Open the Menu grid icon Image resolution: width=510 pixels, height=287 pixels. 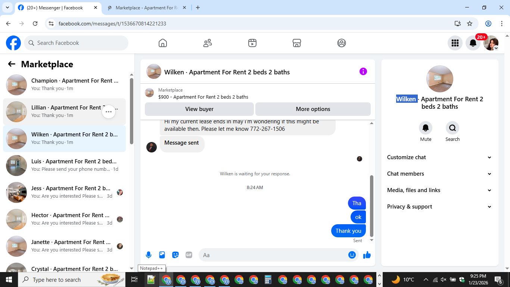(455, 43)
